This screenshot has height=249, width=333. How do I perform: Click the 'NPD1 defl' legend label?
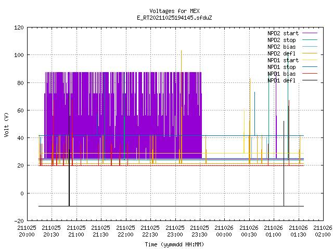click(x=281, y=81)
